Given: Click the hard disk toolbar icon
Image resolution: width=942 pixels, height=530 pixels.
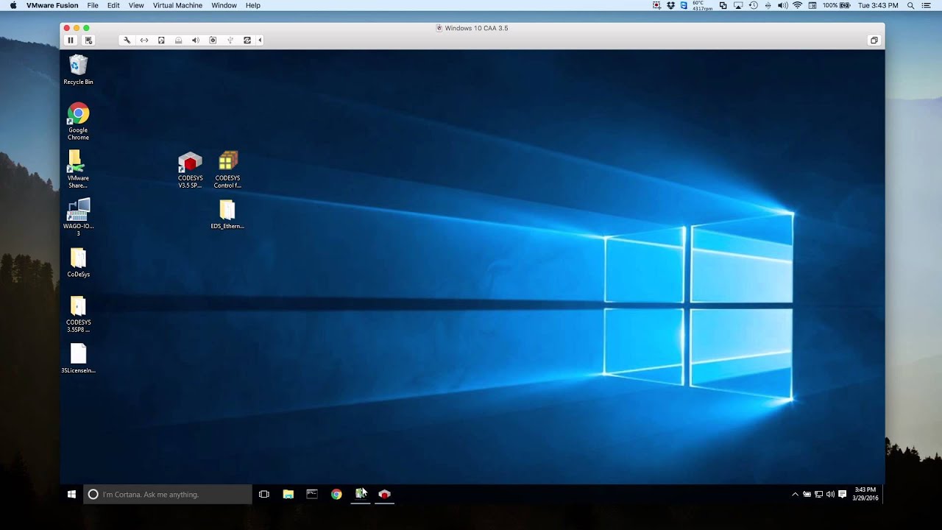Looking at the screenshot, I should click(161, 40).
